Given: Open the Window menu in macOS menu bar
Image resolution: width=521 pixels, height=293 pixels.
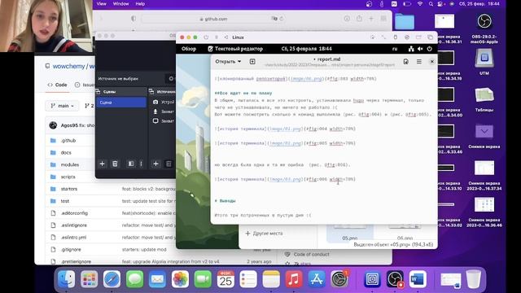Looking at the screenshot, I should (x=120, y=3).
